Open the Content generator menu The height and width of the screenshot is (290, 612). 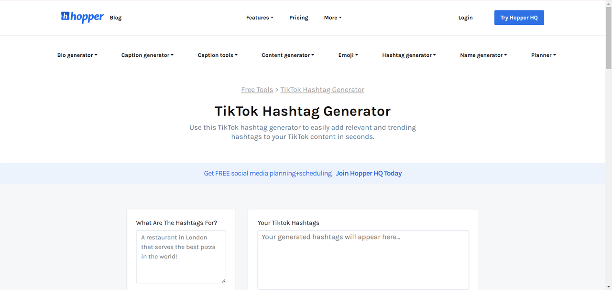pos(288,55)
